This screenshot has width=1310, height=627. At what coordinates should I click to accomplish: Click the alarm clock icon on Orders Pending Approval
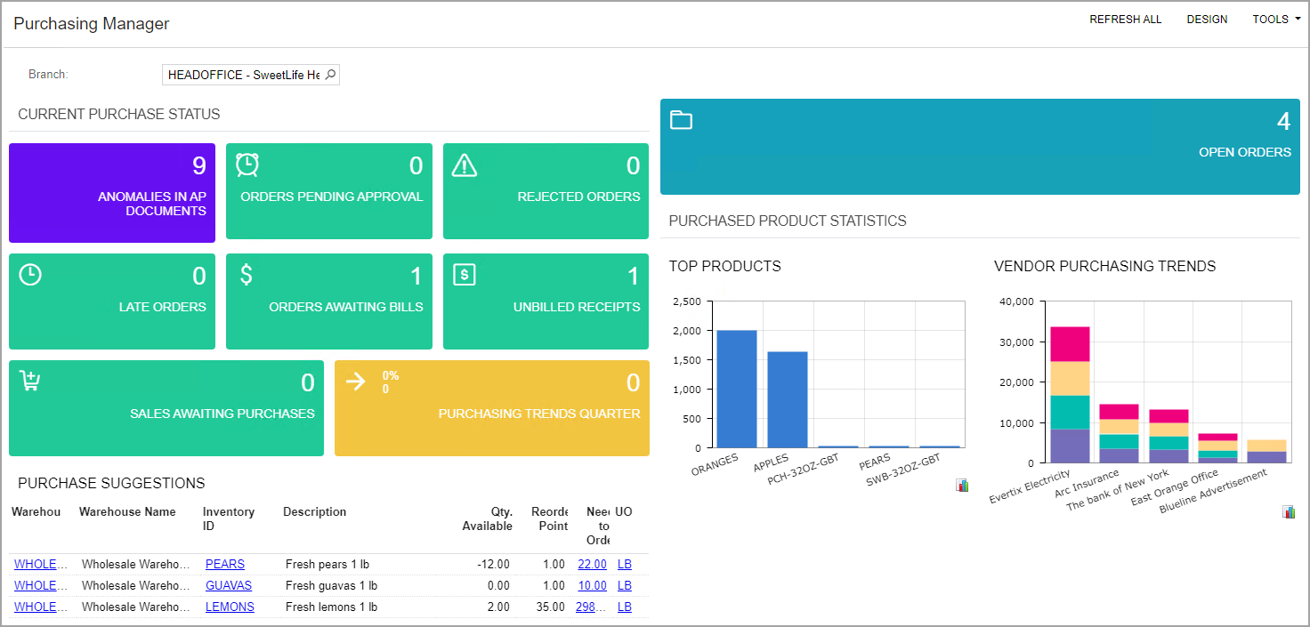(247, 165)
